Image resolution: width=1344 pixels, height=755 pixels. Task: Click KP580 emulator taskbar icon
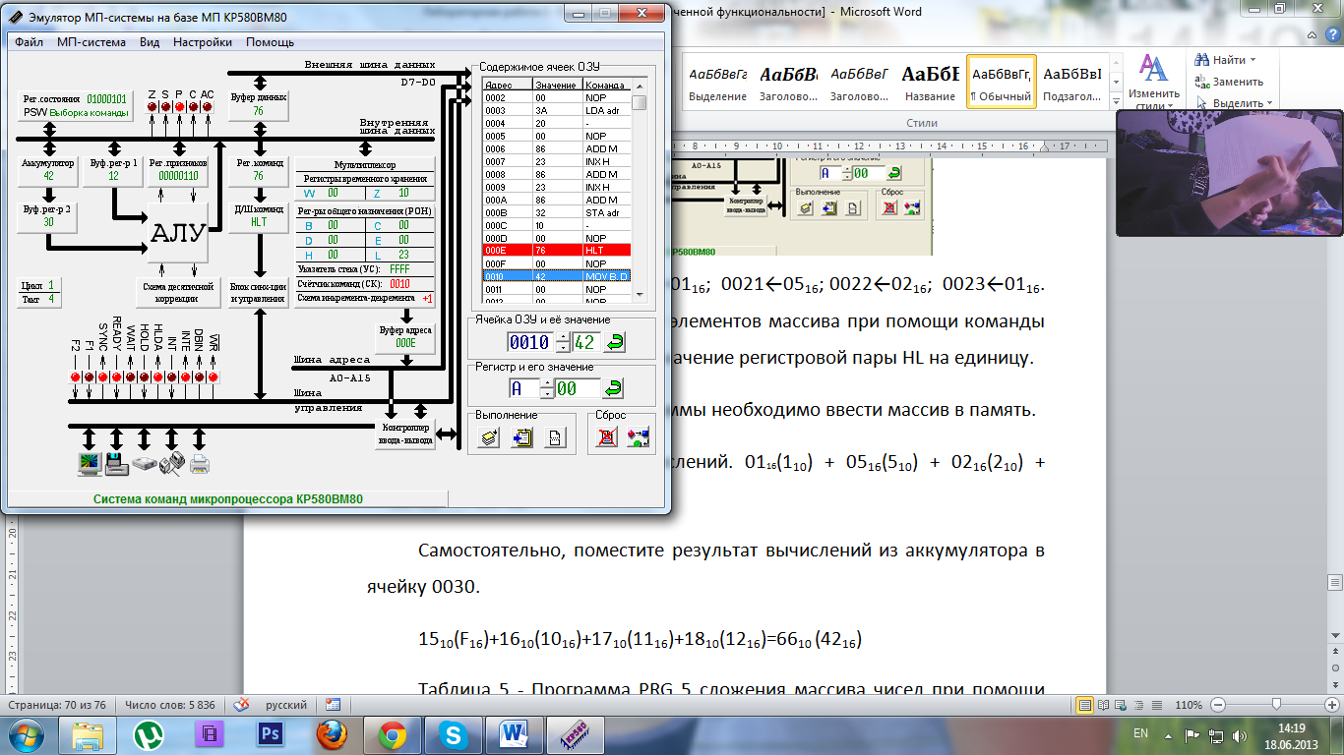pos(576,733)
